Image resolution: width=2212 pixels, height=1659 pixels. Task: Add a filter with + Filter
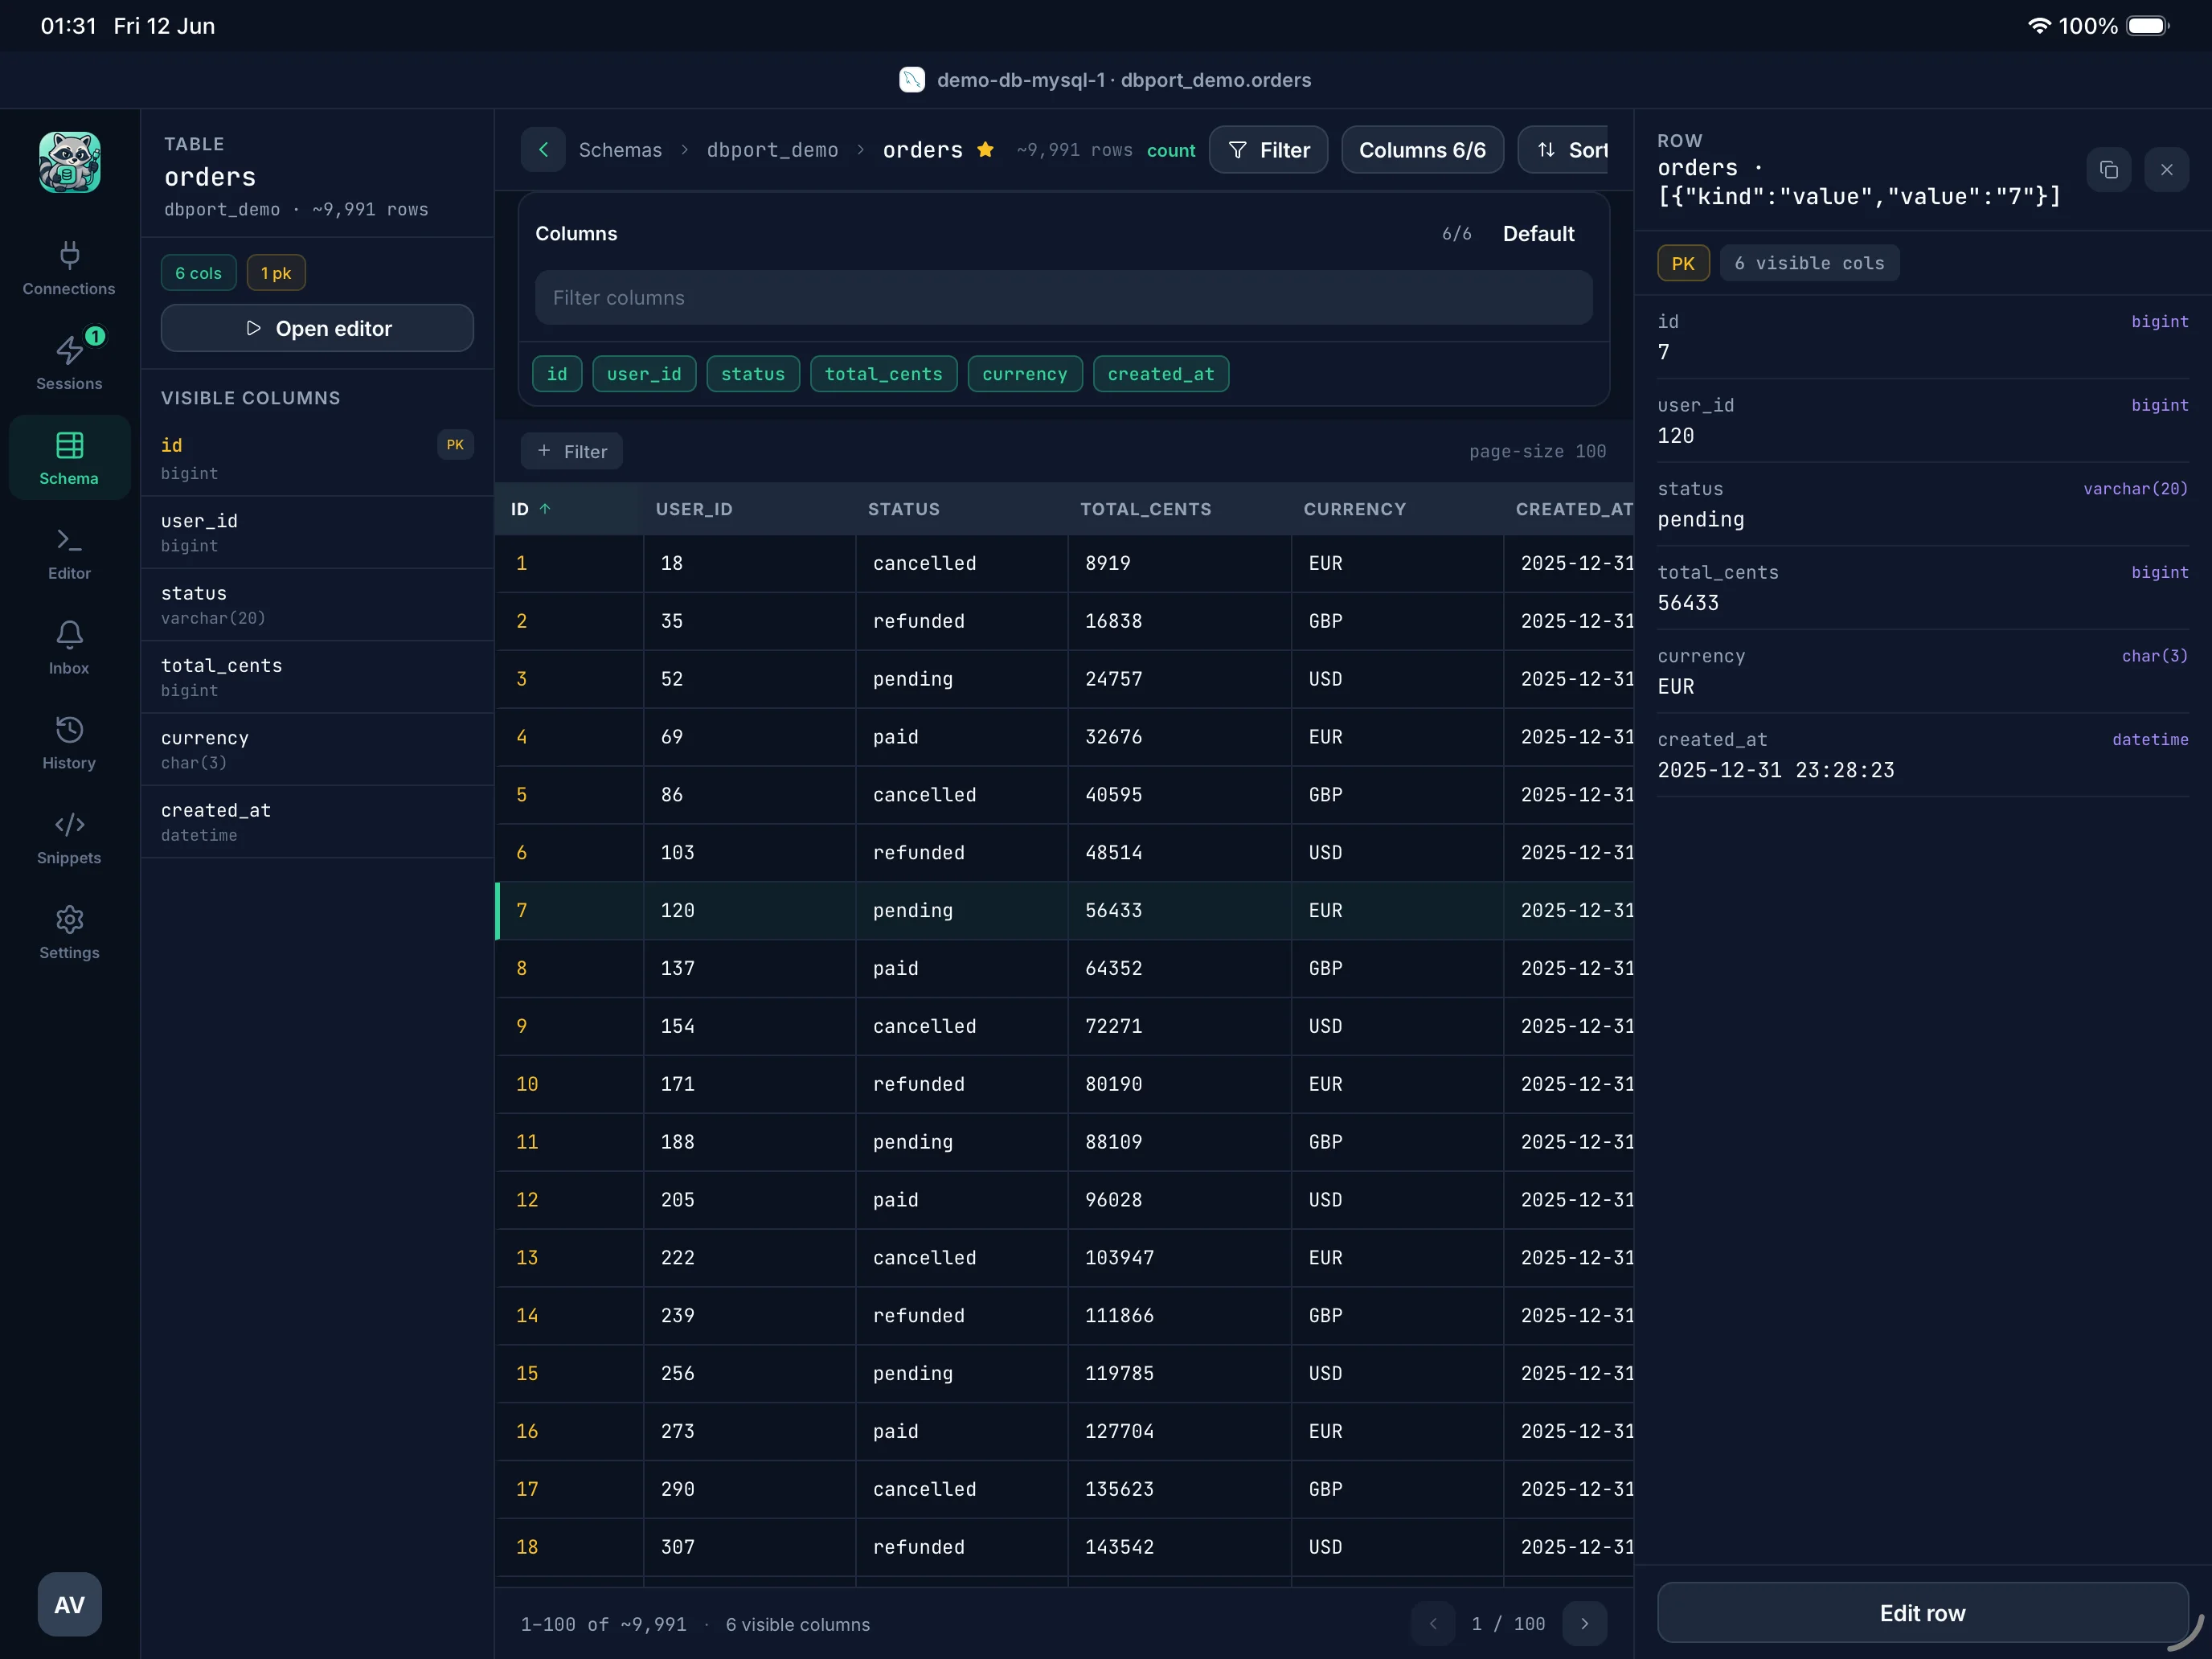click(572, 451)
